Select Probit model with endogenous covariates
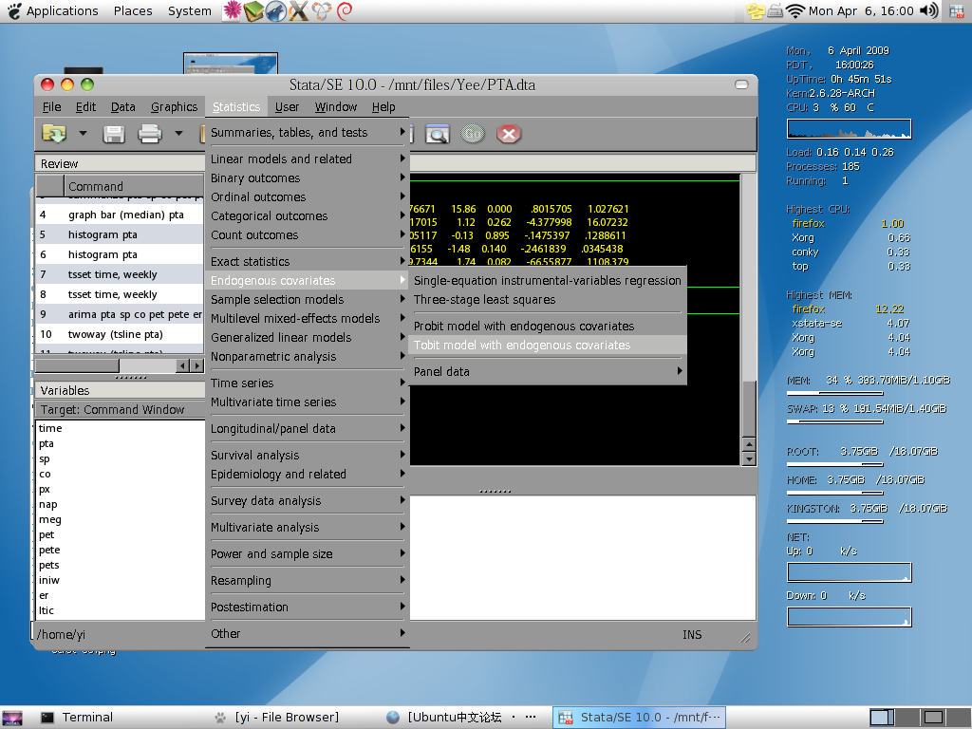The width and height of the screenshot is (972, 729). 548,326
